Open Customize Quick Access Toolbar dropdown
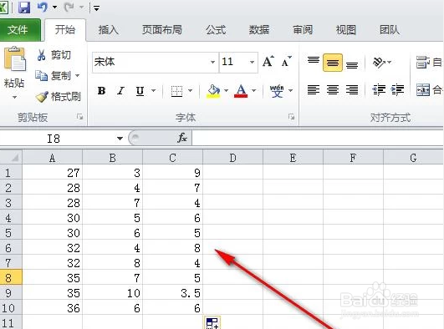 pyautogui.click(x=96, y=8)
